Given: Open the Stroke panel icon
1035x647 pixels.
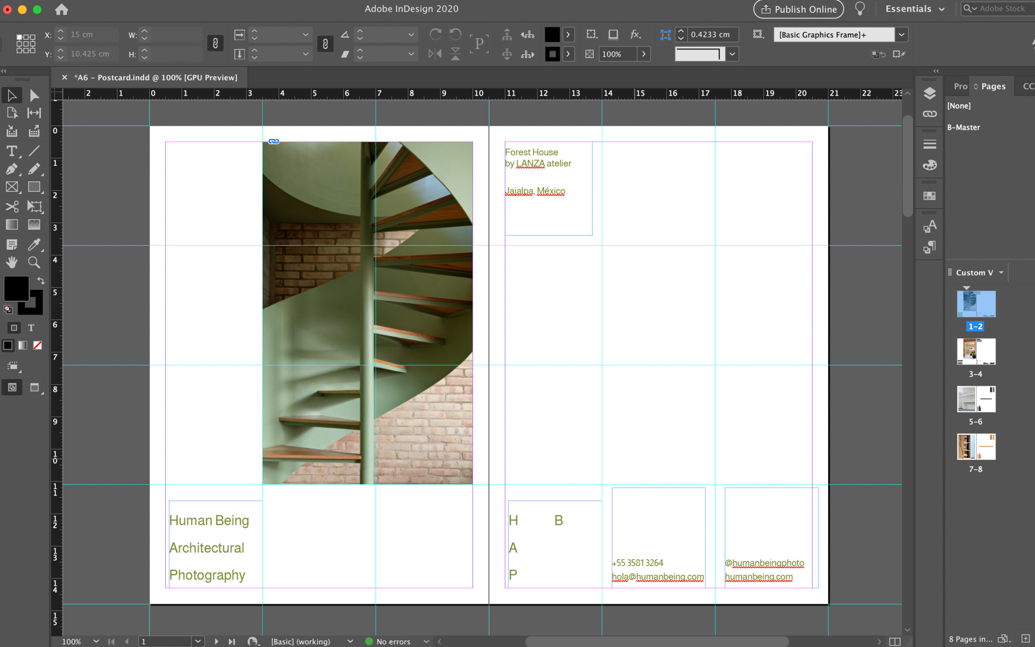Looking at the screenshot, I should tap(929, 145).
